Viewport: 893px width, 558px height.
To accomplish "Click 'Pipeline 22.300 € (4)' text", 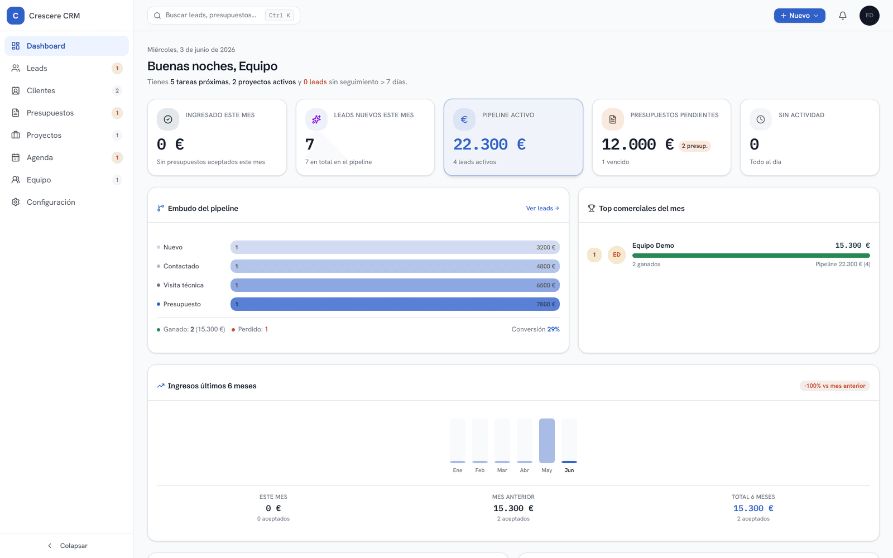I will [x=843, y=264].
